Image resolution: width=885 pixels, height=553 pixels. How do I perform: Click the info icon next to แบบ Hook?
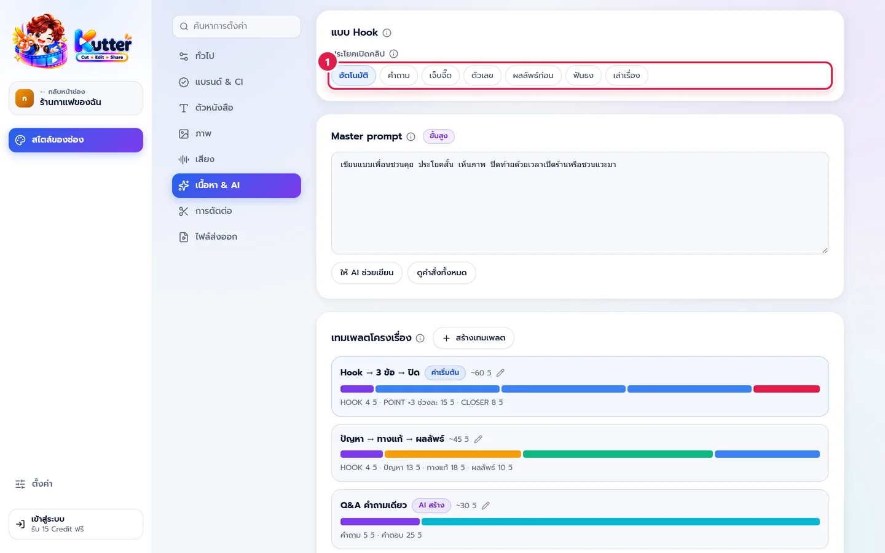[387, 33]
